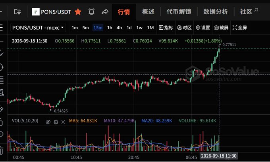This screenshot has height=162, width=270.
Task: Click the VOL(5,10,20) indicator title
Action: [25, 121]
